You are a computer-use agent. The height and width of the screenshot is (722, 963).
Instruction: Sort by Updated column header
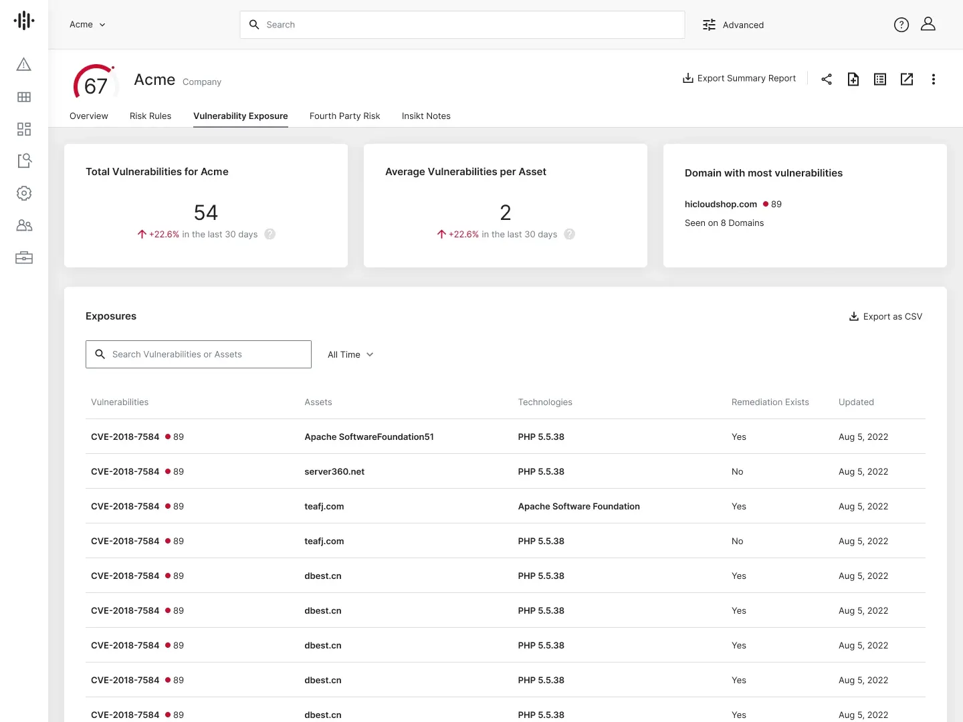856,402
